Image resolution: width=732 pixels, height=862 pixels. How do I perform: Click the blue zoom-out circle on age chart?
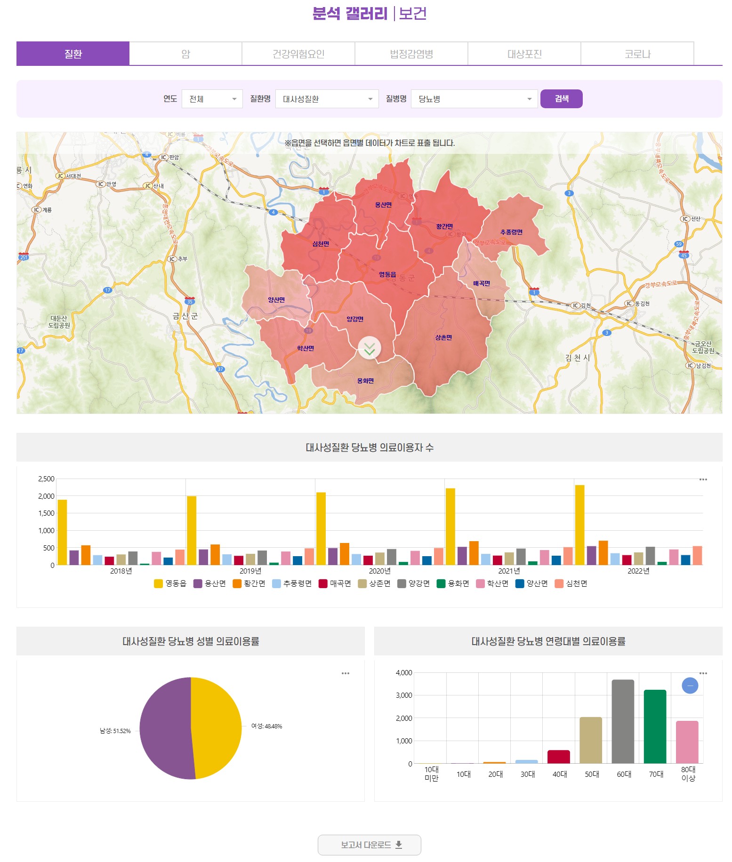(690, 686)
